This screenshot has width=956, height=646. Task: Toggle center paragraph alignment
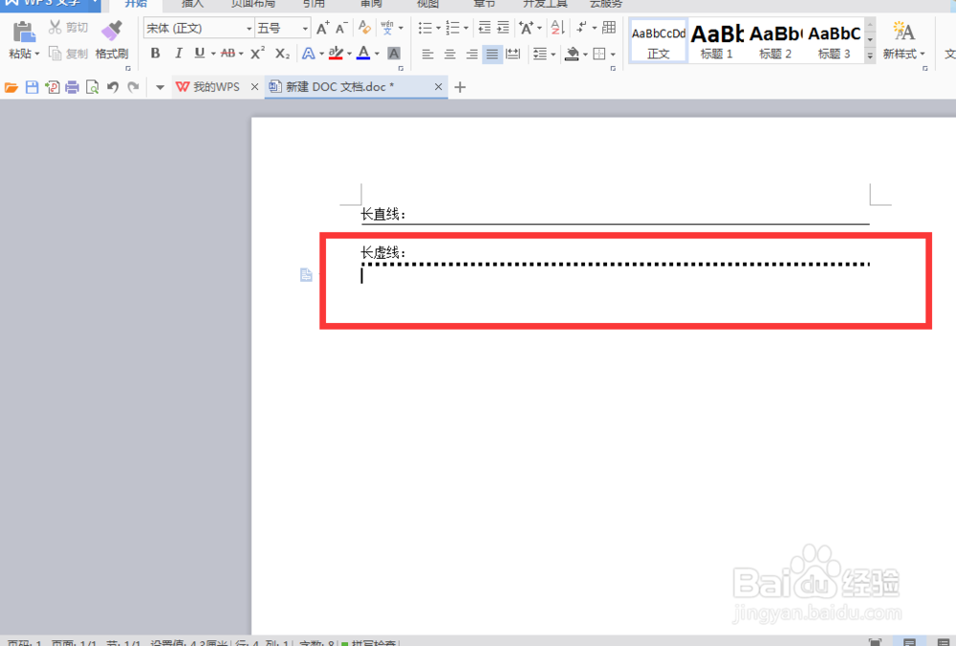pos(450,54)
